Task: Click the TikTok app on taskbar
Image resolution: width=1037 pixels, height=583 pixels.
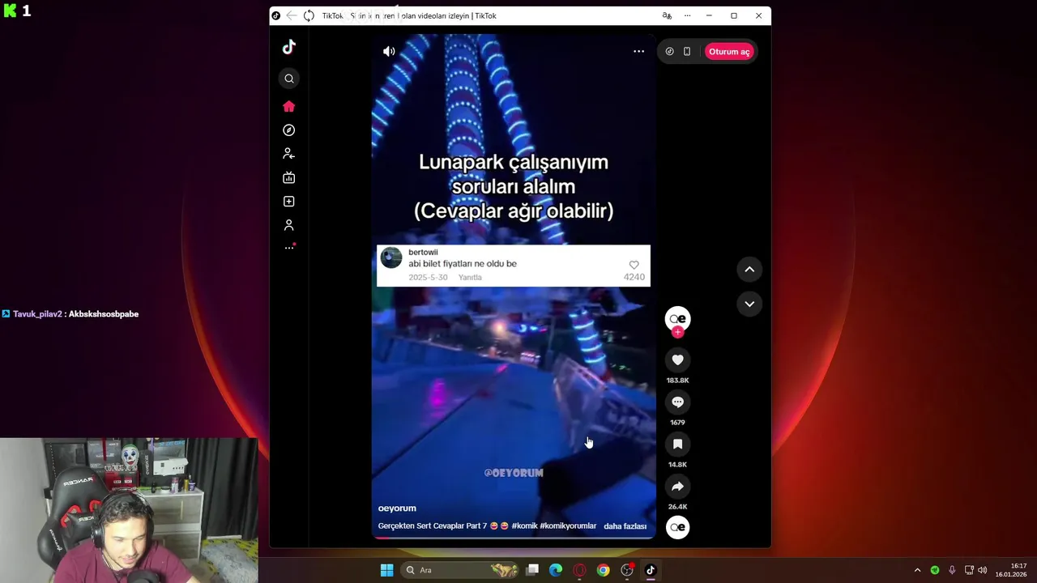Action: tap(650, 570)
